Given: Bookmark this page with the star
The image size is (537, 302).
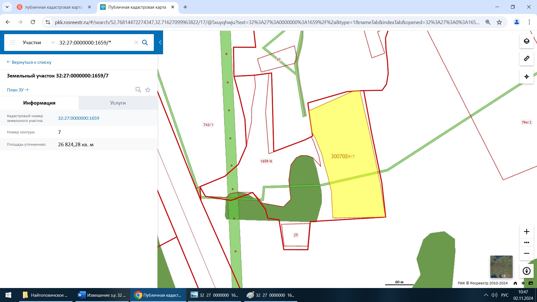Looking at the screenshot, I should pos(499,22).
